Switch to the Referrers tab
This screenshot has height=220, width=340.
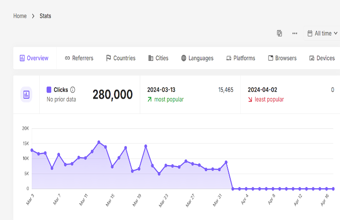tap(79, 58)
